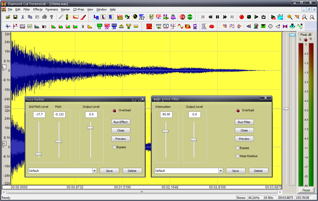Viewport: 318px width, 201px height.
Task: Click the Pitch value field showing -0.122
Action: tap(59, 115)
